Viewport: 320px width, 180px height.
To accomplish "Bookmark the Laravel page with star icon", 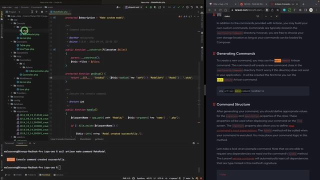I will click(x=277, y=10).
